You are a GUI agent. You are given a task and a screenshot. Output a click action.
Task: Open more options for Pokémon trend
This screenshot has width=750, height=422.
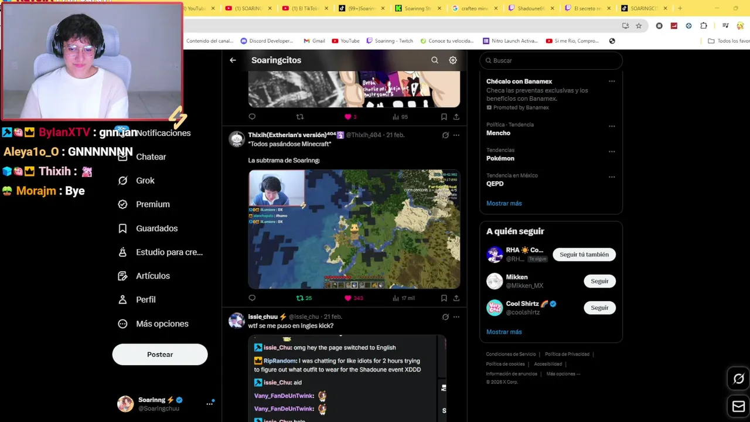pyautogui.click(x=612, y=151)
